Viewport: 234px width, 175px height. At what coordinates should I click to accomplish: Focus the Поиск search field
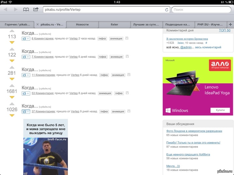[201, 10]
